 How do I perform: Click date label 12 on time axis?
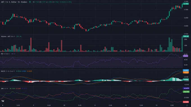coord(126,105)
